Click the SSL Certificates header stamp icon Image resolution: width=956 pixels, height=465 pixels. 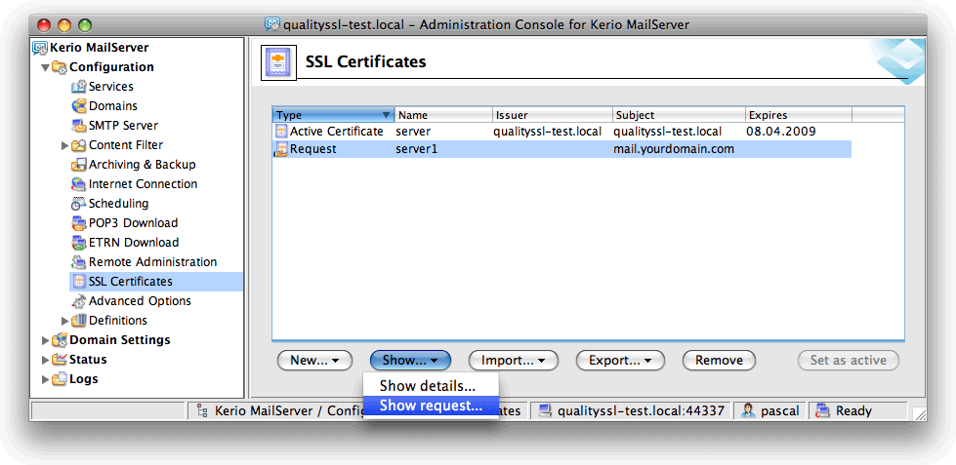[278, 62]
